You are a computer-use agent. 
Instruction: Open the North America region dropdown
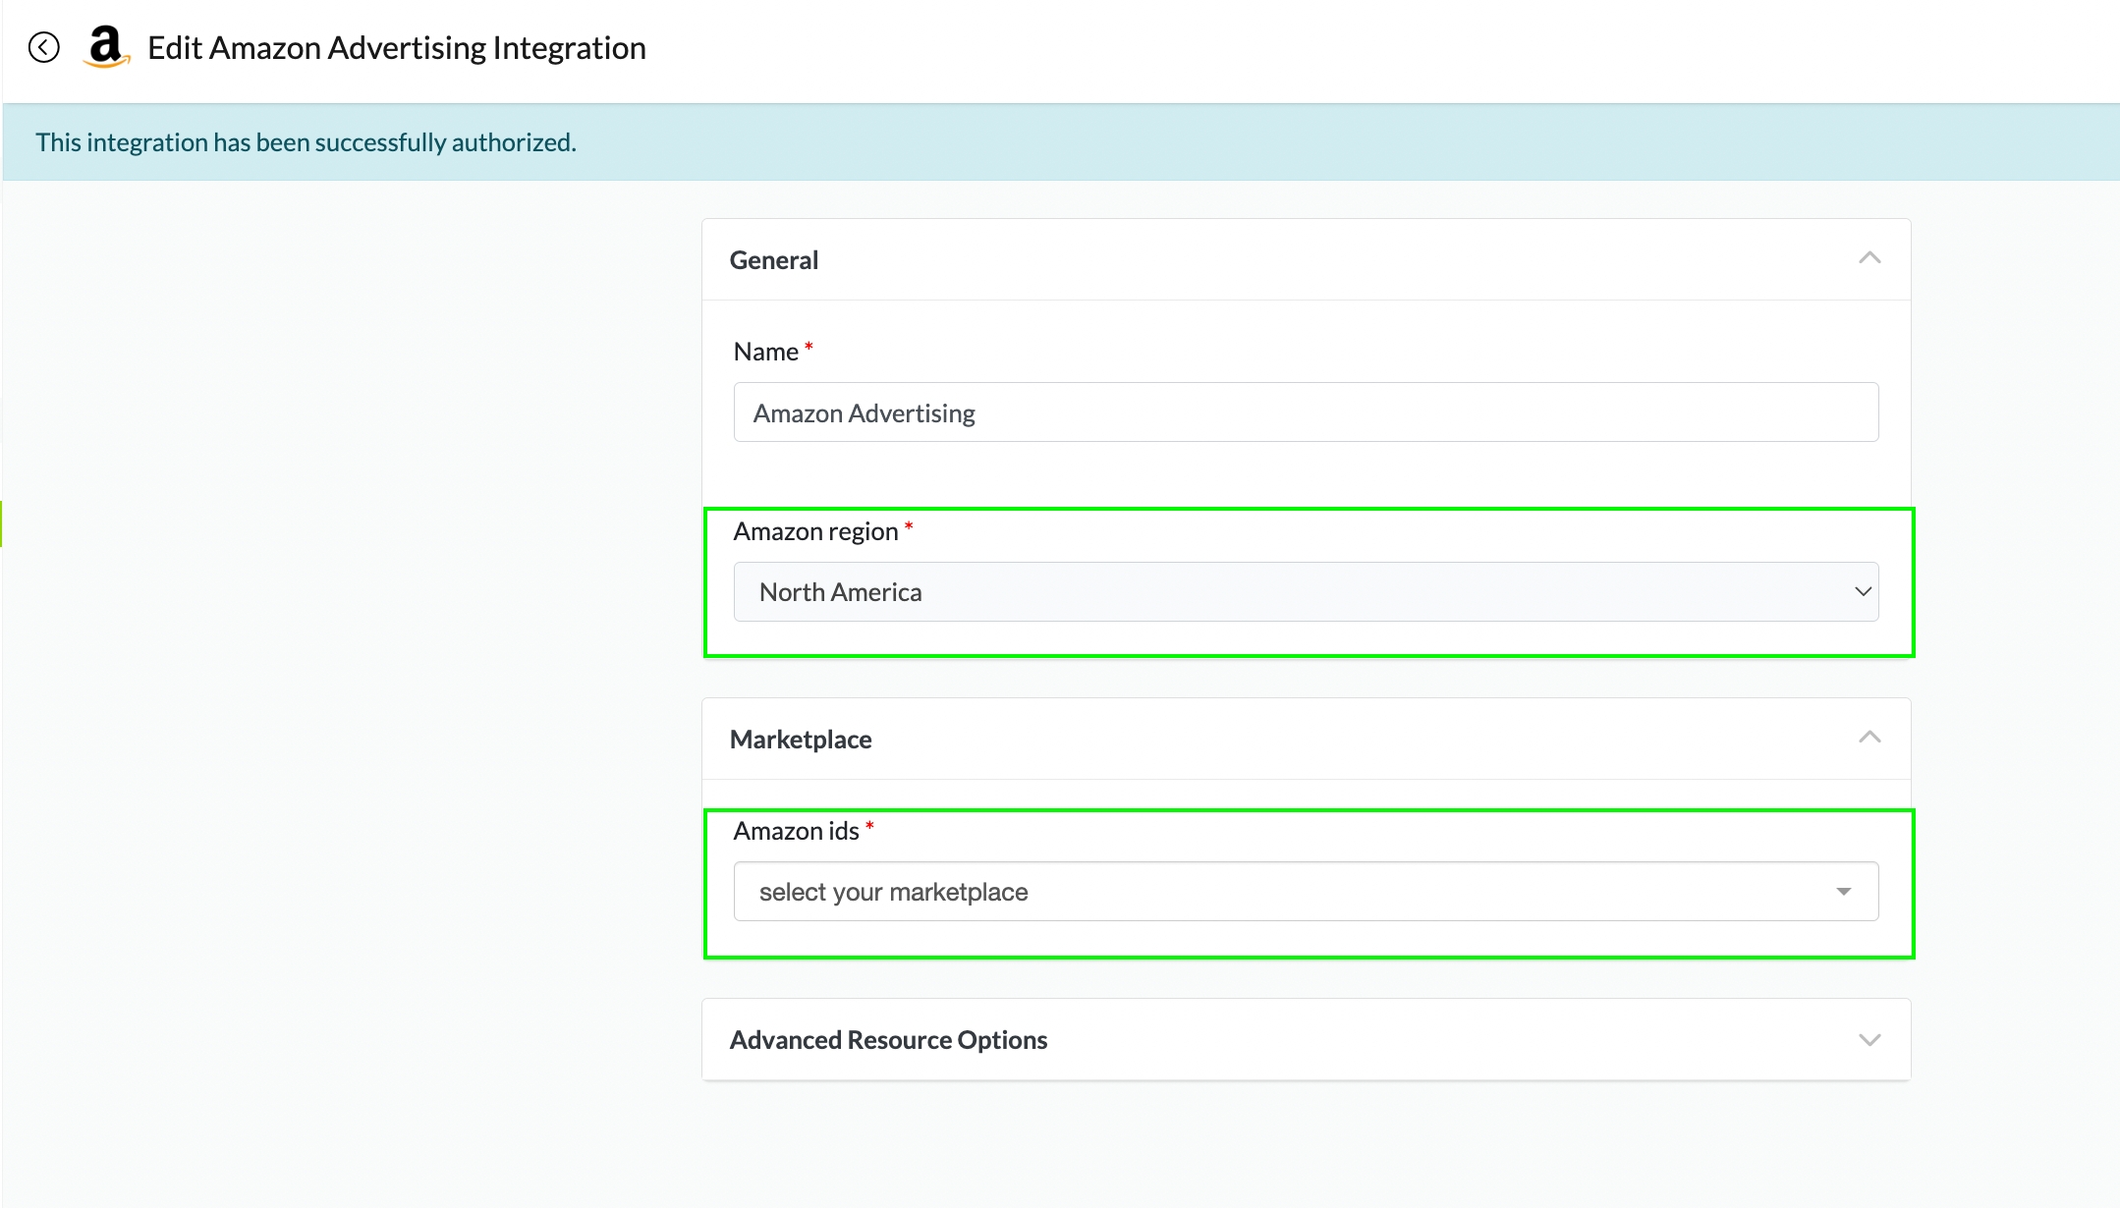coord(1305,591)
